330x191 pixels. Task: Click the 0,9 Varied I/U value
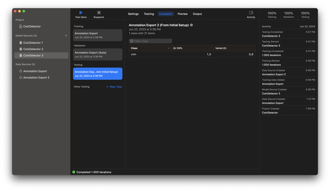(x=251, y=54)
